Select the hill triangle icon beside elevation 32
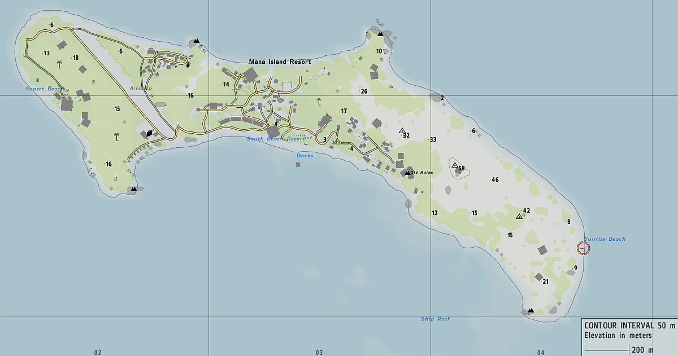 [x=402, y=131]
